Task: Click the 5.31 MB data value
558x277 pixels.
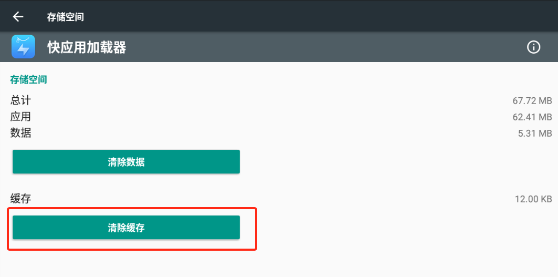Action: (x=534, y=134)
